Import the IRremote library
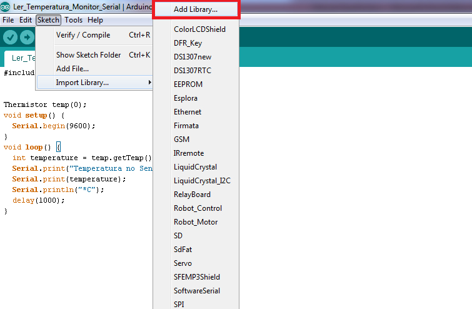This screenshot has width=472, height=309. 196,153
